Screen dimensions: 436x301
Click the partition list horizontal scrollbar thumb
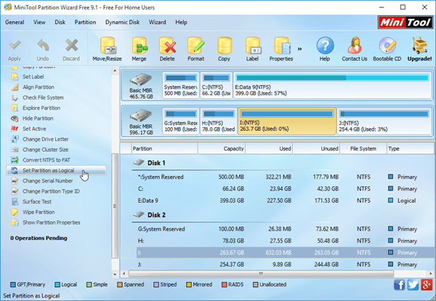(261, 274)
